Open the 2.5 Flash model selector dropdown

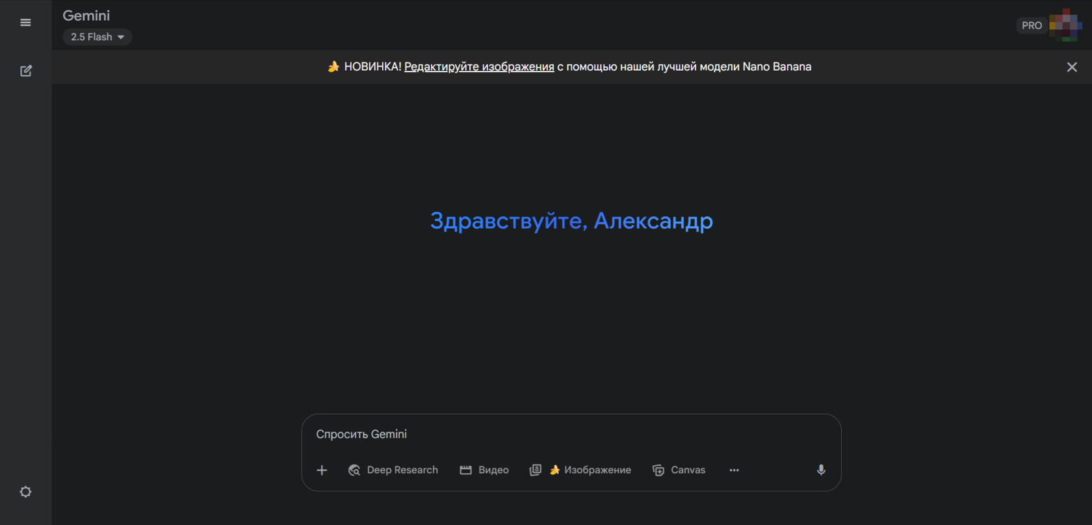pyautogui.click(x=97, y=37)
